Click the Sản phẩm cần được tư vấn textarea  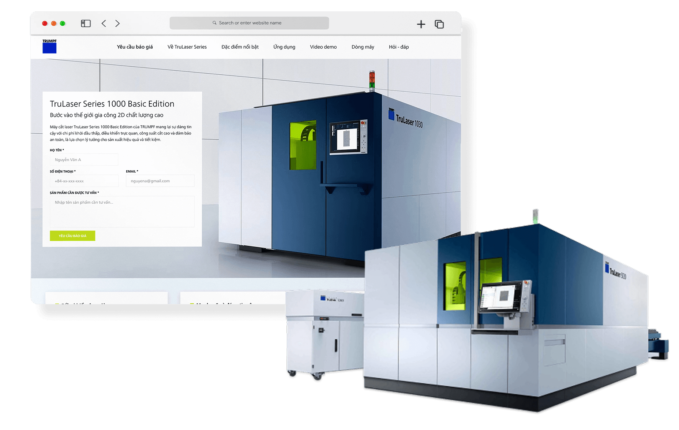[122, 212]
